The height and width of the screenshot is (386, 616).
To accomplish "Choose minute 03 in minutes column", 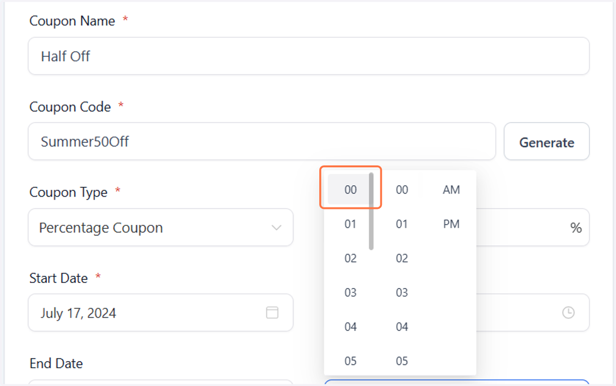I will click(402, 293).
